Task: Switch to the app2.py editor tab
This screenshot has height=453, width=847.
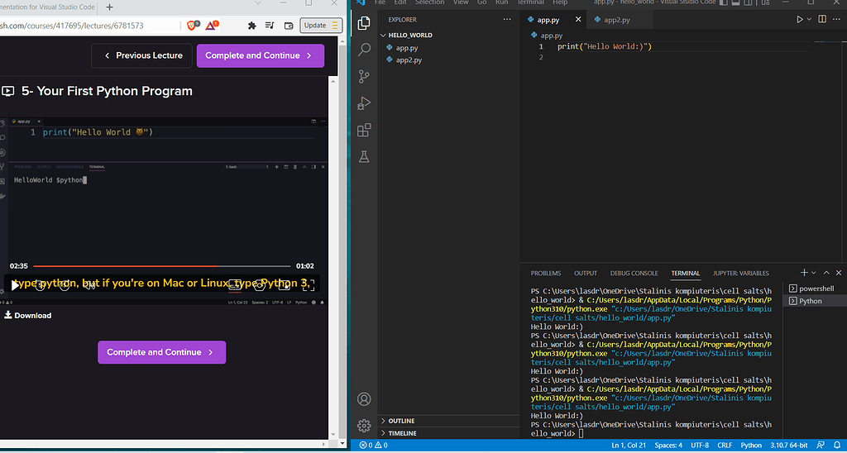Action: click(x=616, y=20)
